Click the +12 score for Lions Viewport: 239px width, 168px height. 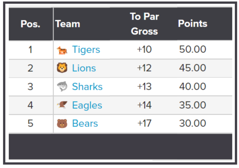click(x=144, y=68)
